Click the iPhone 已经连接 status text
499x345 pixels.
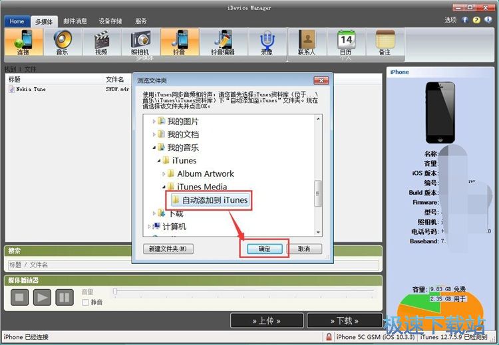click(x=26, y=337)
